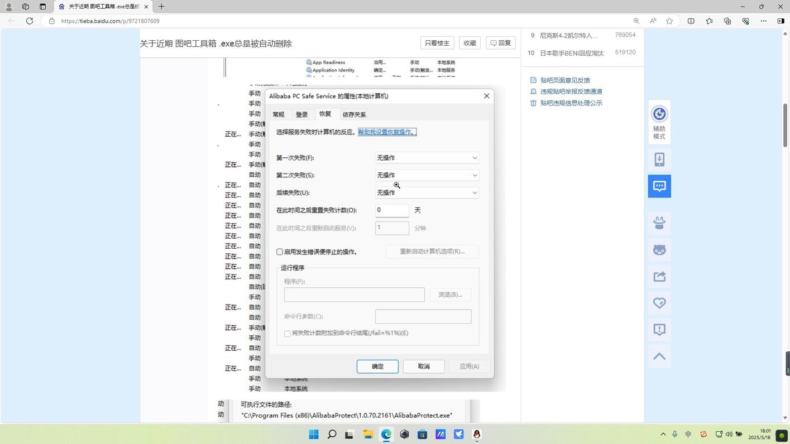The height and width of the screenshot is (444, 790).
Task: Open trending item 尼克斯4-2凯尔特人
Action: [568, 36]
